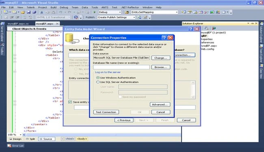
Task: Switch to Split view tab
Action: 30,139
